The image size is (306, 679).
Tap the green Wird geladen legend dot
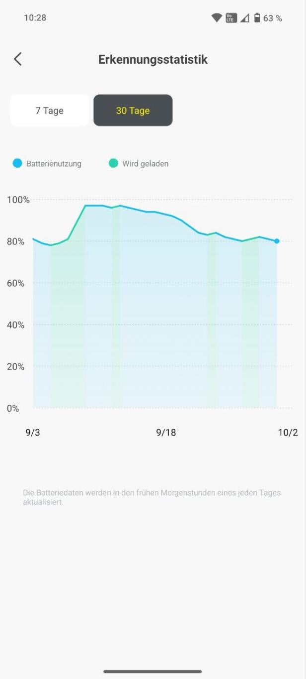pos(113,163)
